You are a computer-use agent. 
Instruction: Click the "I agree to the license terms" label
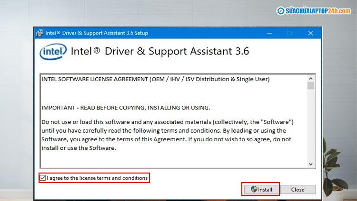pyautogui.click(x=97, y=178)
